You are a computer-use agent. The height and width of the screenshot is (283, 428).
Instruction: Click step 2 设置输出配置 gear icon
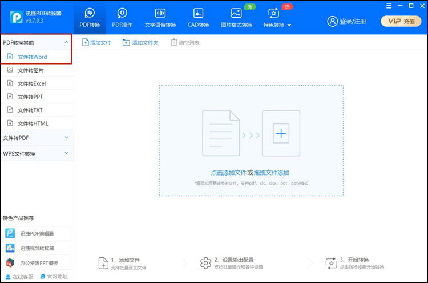click(x=205, y=263)
